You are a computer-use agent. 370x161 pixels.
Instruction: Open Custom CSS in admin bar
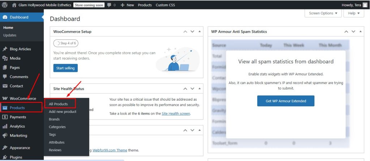(x=165, y=5)
